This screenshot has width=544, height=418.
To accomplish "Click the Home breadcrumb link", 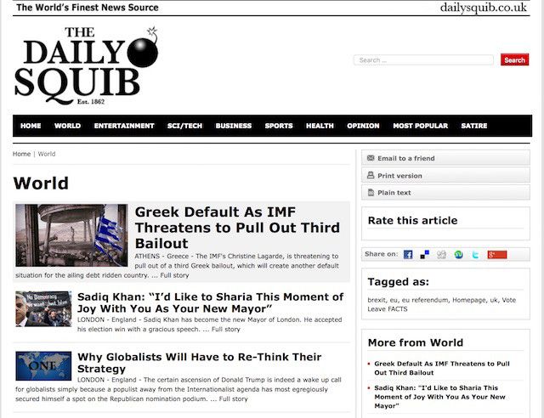I will [x=21, y=154].
